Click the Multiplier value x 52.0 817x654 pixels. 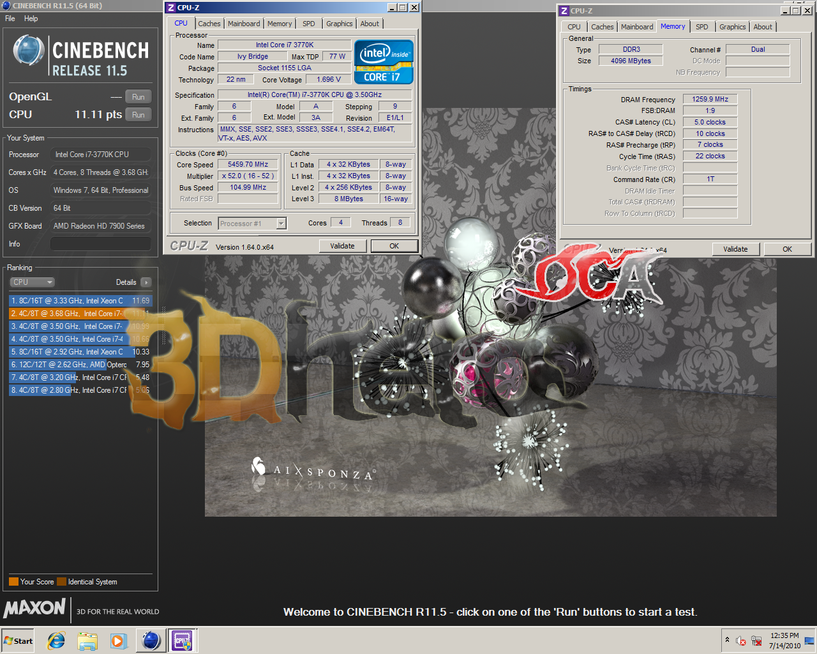click(248, 176)
